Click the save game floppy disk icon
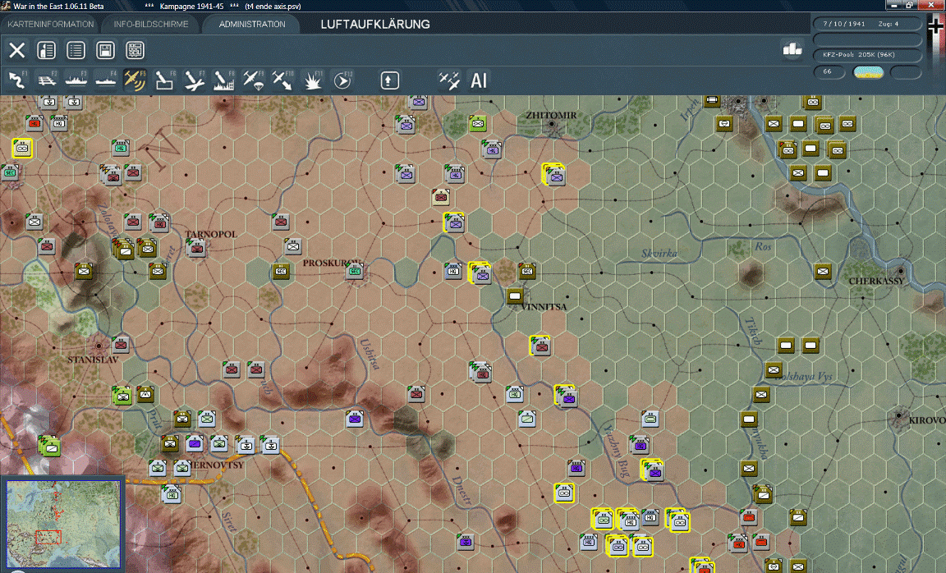This screenshot has width=946, height=573. (x=106, y=50)
